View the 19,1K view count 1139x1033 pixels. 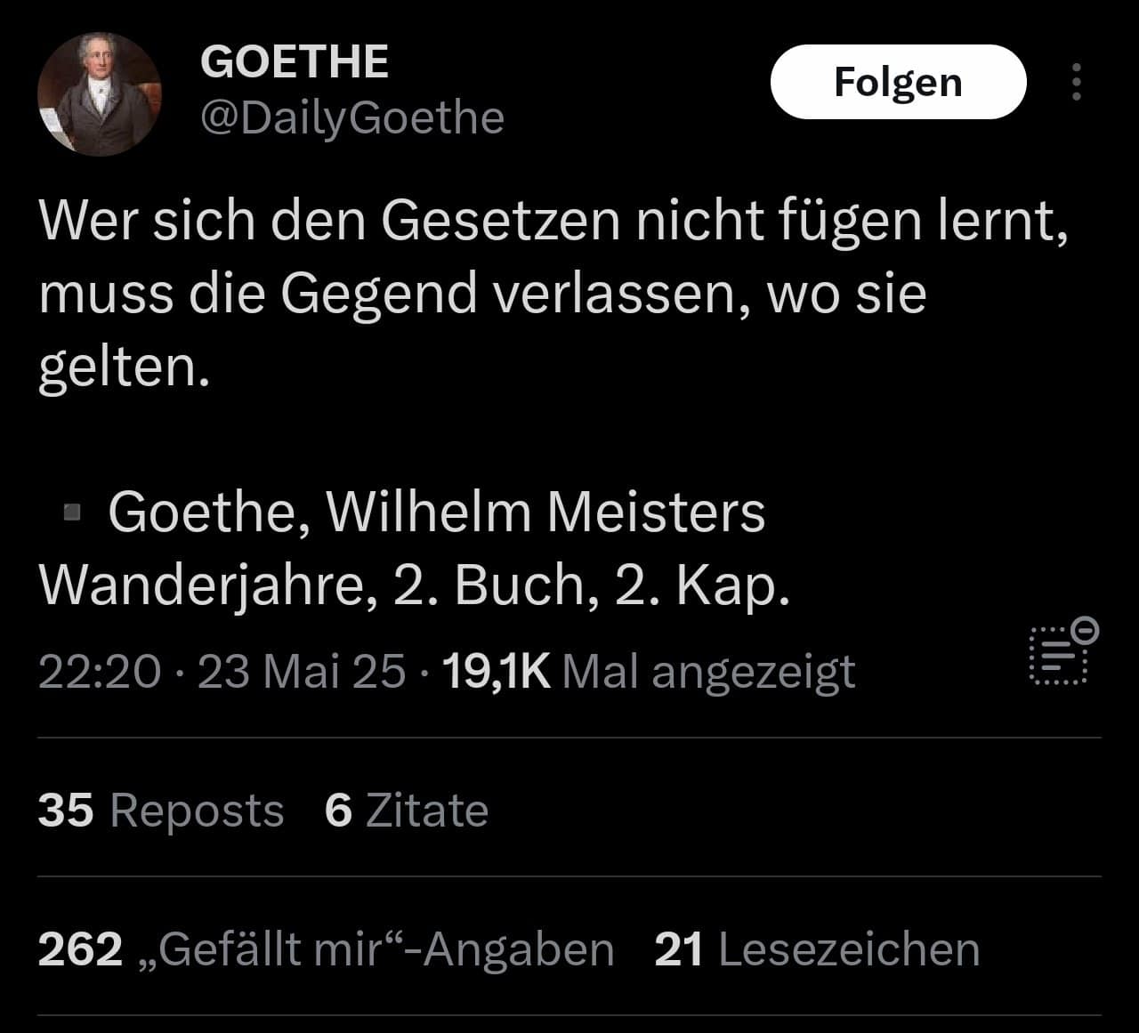click(496, 671)
